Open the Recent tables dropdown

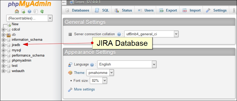click(x=29, y=18)
